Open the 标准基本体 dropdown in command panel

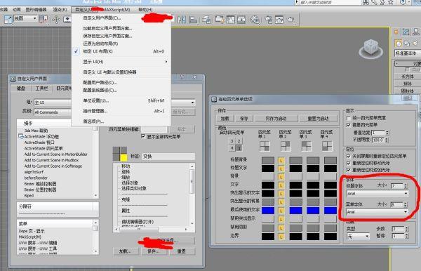pyautogui.click(x=408, y=53)
